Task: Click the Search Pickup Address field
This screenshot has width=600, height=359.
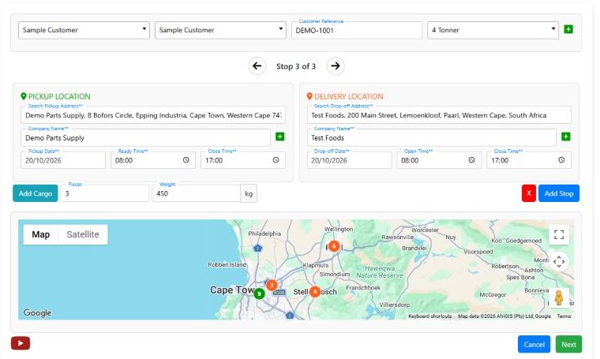Action: tap(153, 115)
